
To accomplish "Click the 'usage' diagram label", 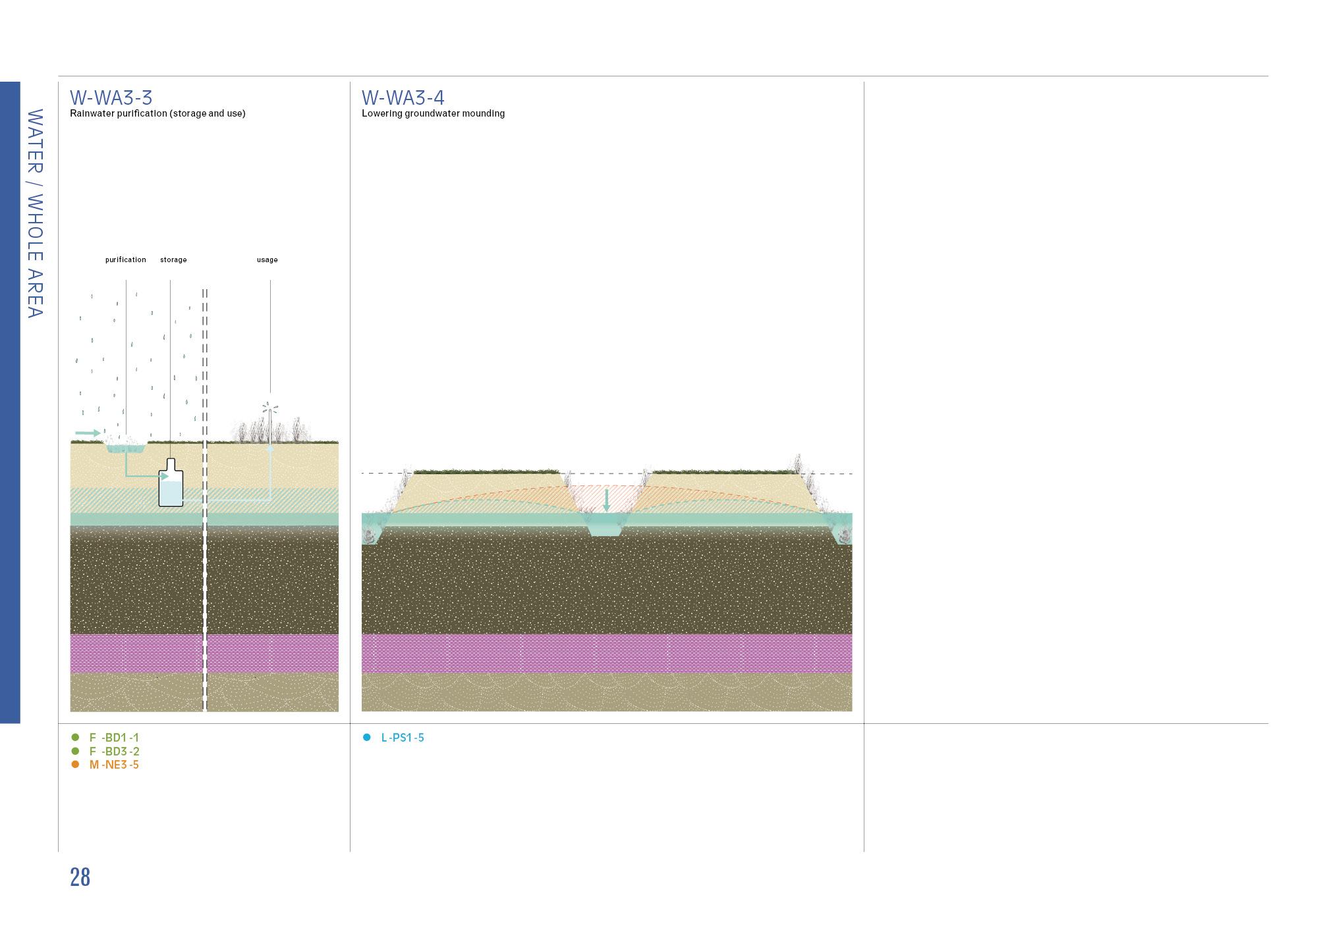I will tap(267, 260).
